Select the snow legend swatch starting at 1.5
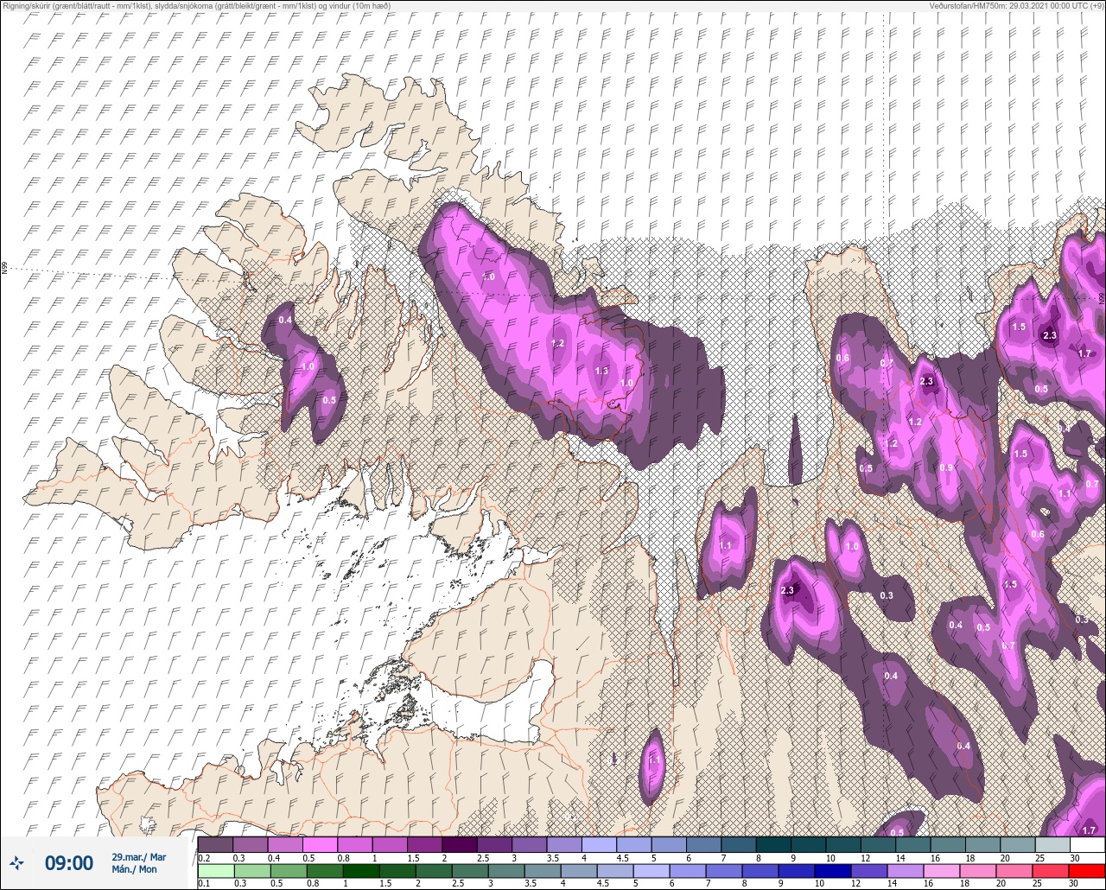Image resolution: width=1106 pixels, height=890 pixels. [x=424, y=844]
